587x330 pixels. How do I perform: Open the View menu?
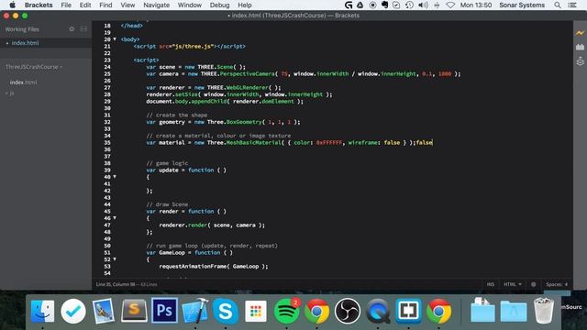coord(127,5)
